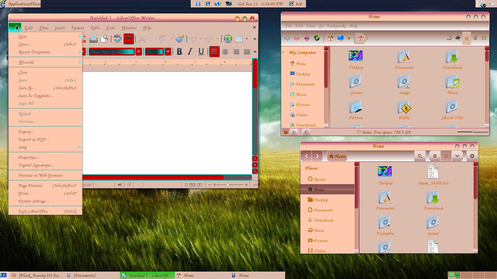This screenshot has width=497, height=279.
Task: Click dmem_2810b.bin file in lower Home window
Action: [433, 175]
